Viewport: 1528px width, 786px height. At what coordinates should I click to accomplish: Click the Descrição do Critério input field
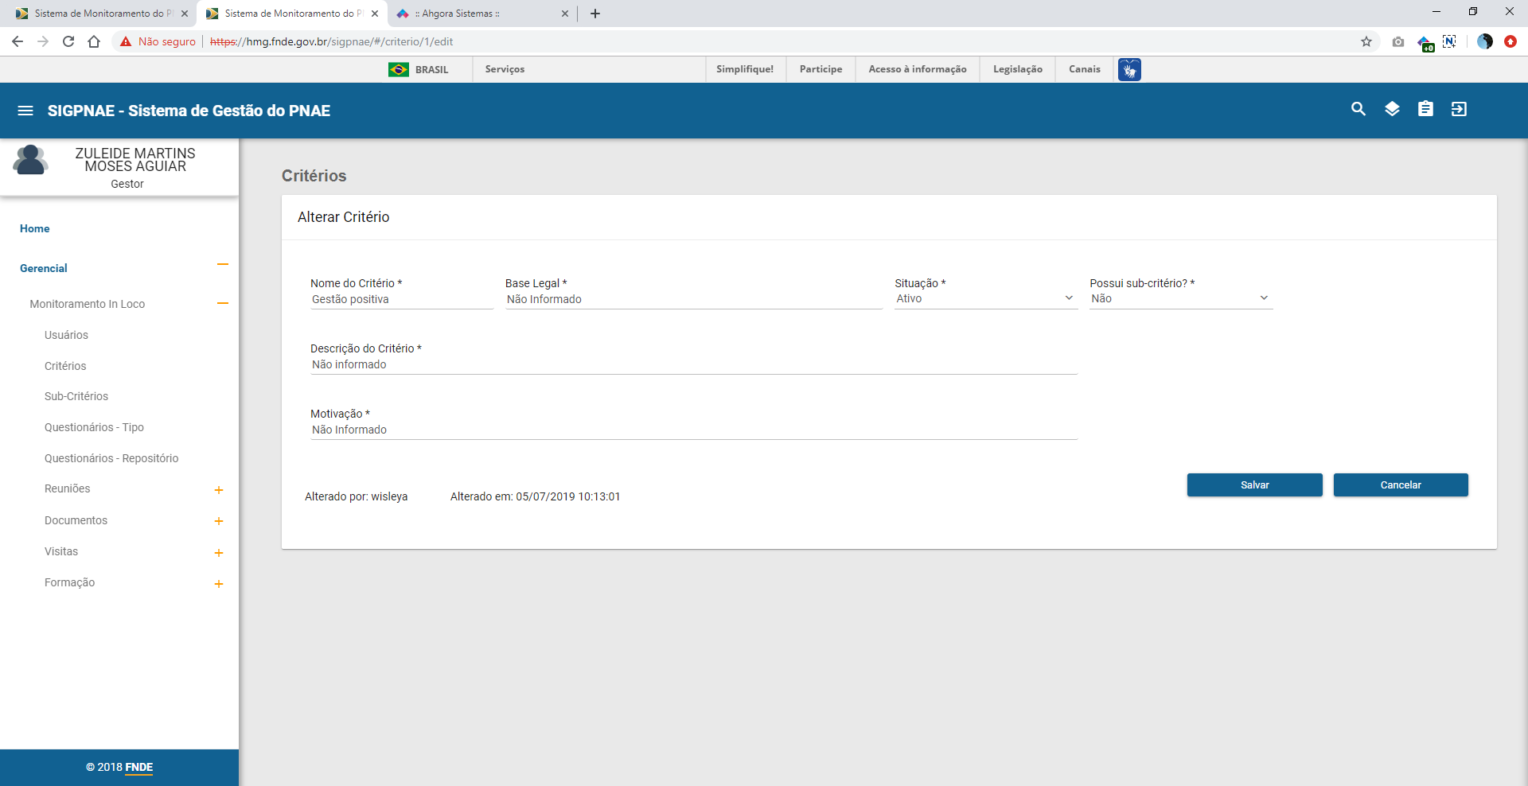(x=692, y=365)
